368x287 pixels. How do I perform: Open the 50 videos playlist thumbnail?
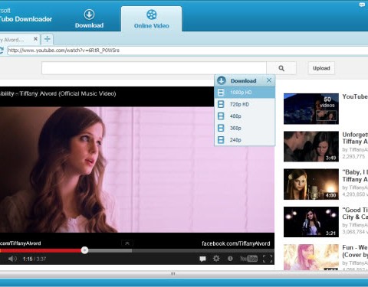(311, 109)
